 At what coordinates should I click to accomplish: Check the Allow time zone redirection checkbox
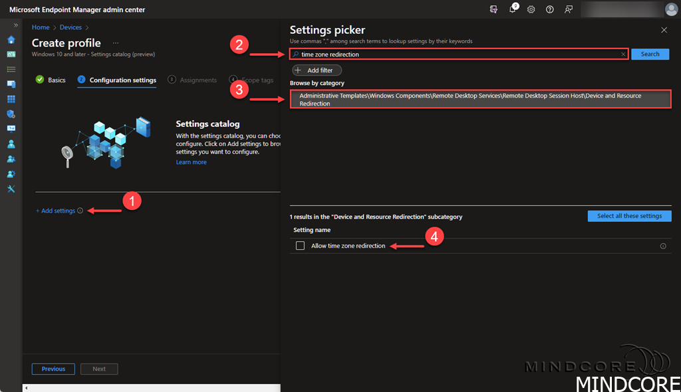300,246
